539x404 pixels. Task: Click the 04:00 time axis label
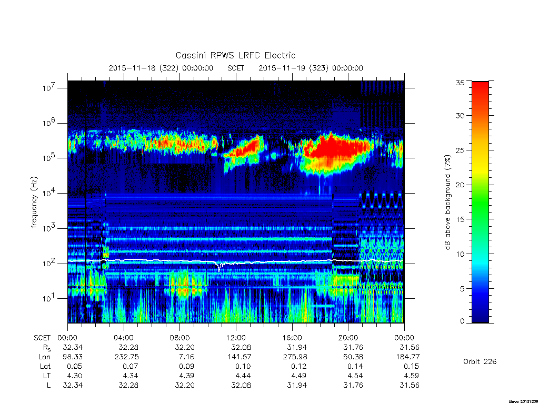point(123,338)
